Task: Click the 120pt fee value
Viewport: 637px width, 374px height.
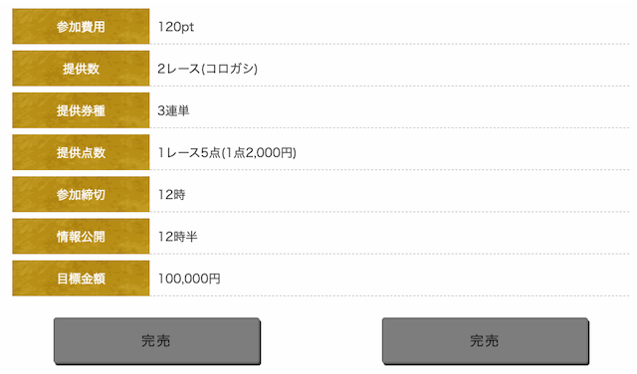Action: pyautogui.click(x=176, y=27)
